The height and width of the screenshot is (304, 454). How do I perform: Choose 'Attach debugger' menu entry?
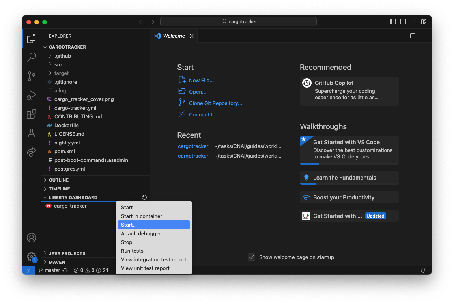click(x=141, y=233)
